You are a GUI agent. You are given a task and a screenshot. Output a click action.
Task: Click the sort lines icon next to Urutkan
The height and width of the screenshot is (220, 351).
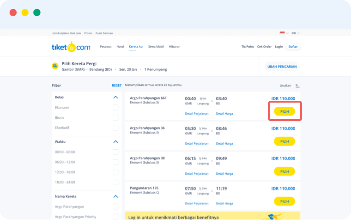(x=297, y=86)
